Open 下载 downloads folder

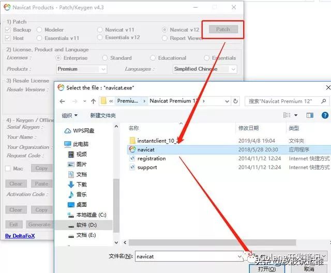pos(77,185)
